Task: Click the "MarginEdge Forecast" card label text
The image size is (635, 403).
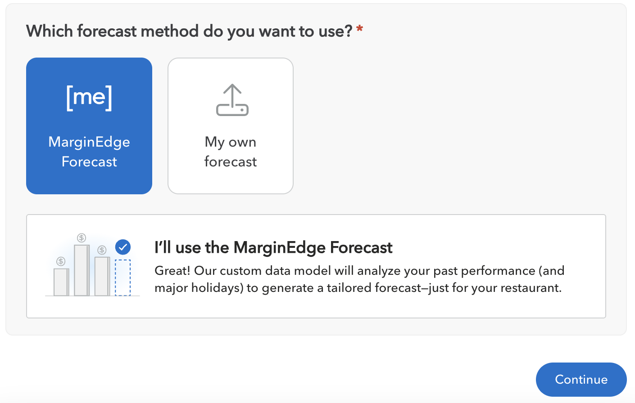Action: pos(89,152)
